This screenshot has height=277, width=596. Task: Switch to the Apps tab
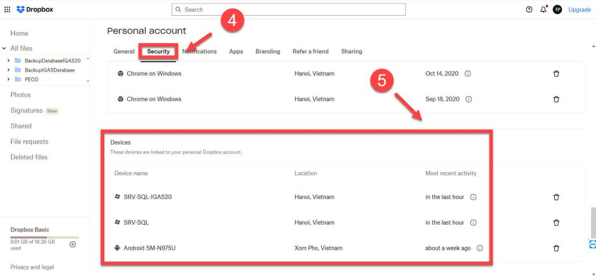pos(236,51)
